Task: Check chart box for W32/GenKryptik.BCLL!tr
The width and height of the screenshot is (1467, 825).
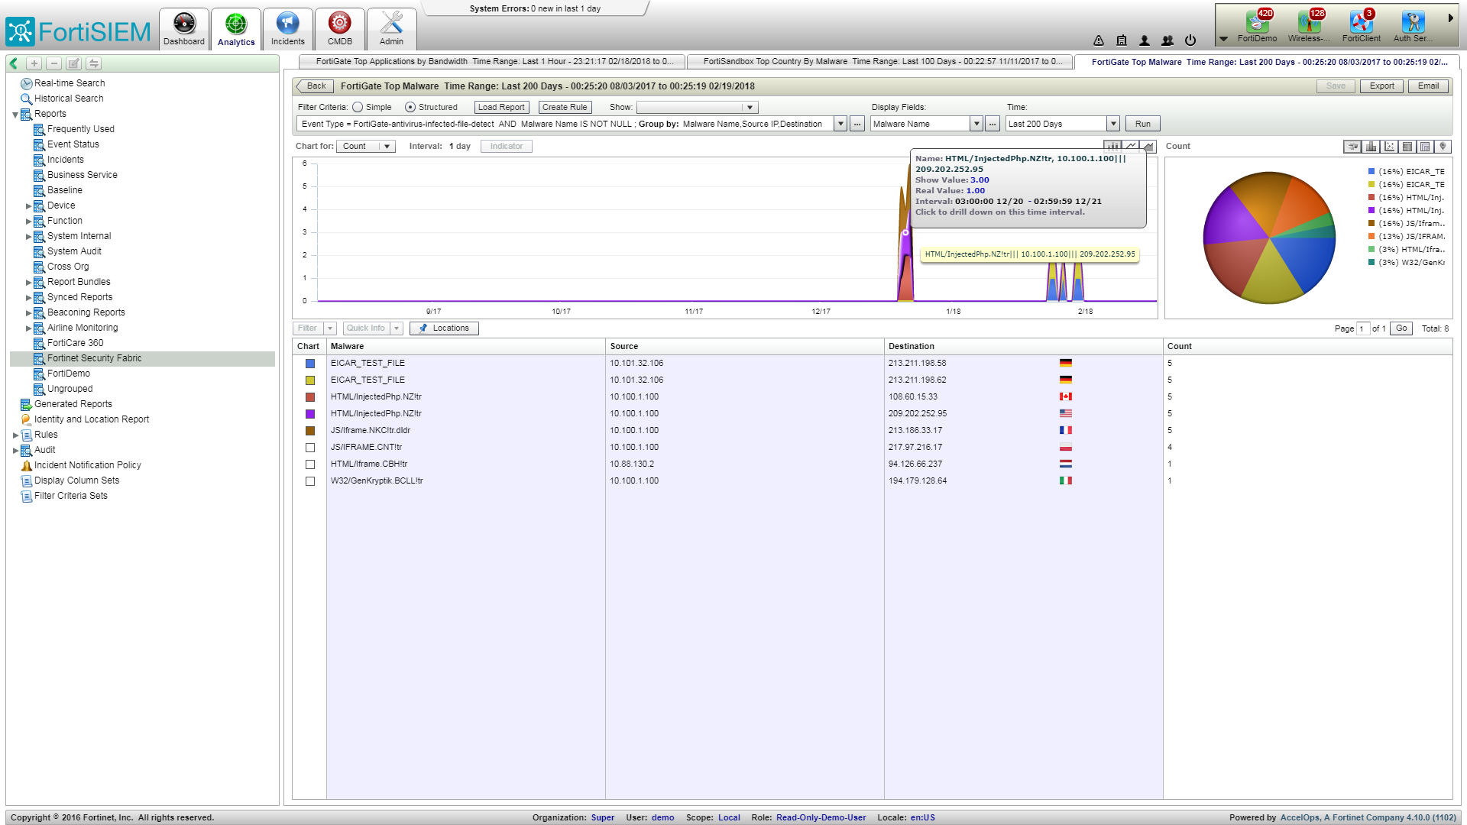Action: click(310, 481)
